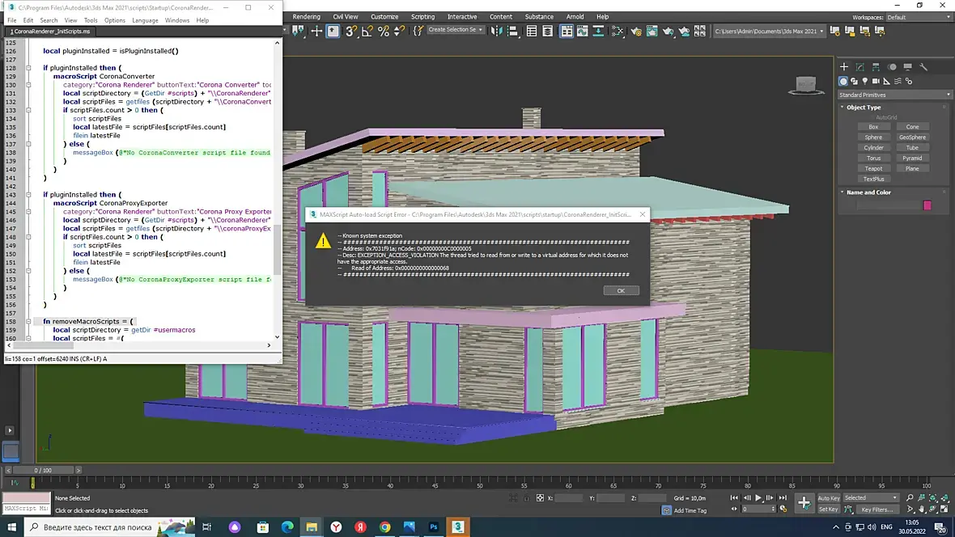The height and width of the screenshot is (537, 955).
Task: Open the Utilities wrench panel icon
Action: 923,67
